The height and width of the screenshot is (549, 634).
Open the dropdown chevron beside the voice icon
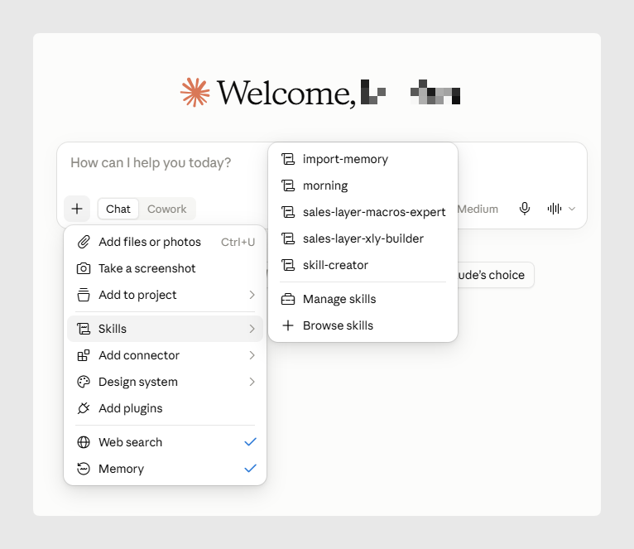(572, 209)
